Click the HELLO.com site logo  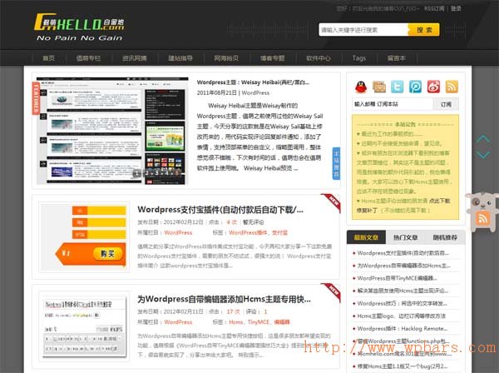click(x=79, y=27)
